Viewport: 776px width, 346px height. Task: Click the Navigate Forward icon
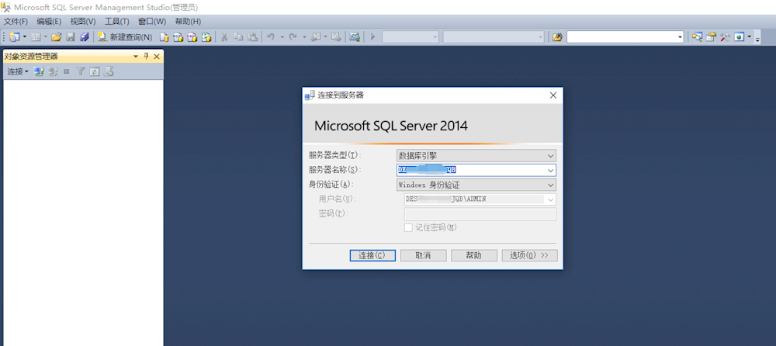point(336,36)
